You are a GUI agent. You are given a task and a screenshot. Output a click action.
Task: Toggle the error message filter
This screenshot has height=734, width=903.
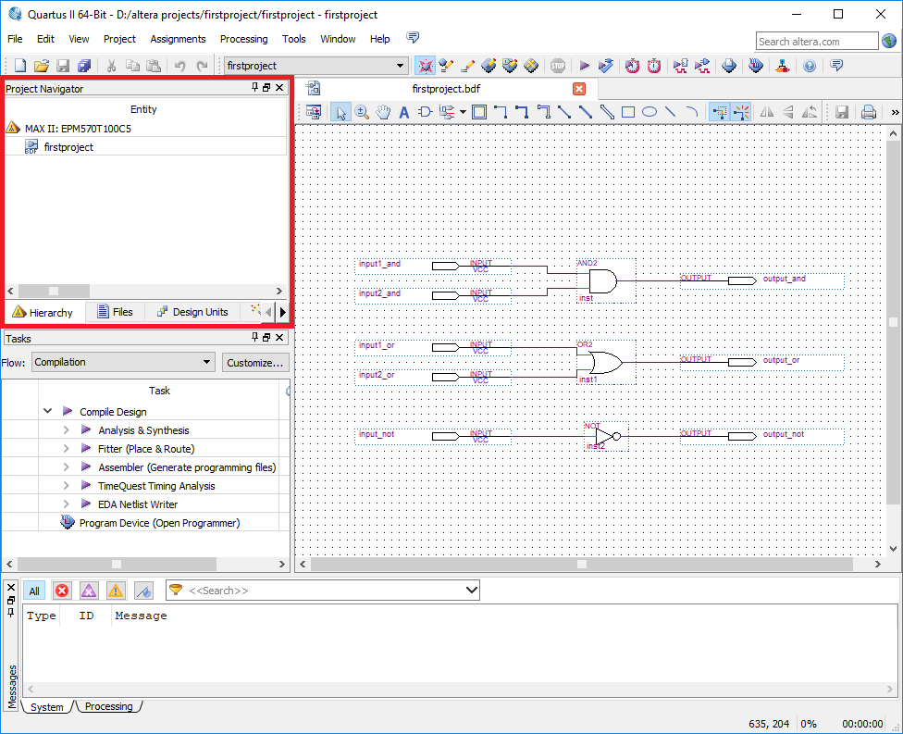(62, 591)
